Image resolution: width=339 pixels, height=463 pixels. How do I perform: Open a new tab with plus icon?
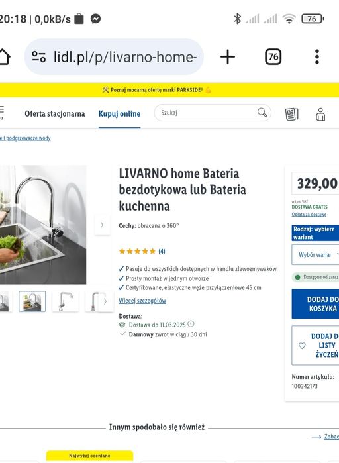pyautogui.click(x=228, y=57)
